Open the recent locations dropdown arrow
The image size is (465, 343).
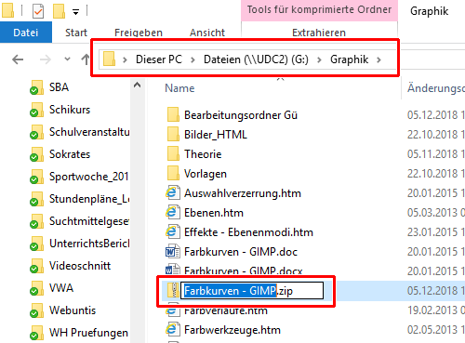pos(67,59)
